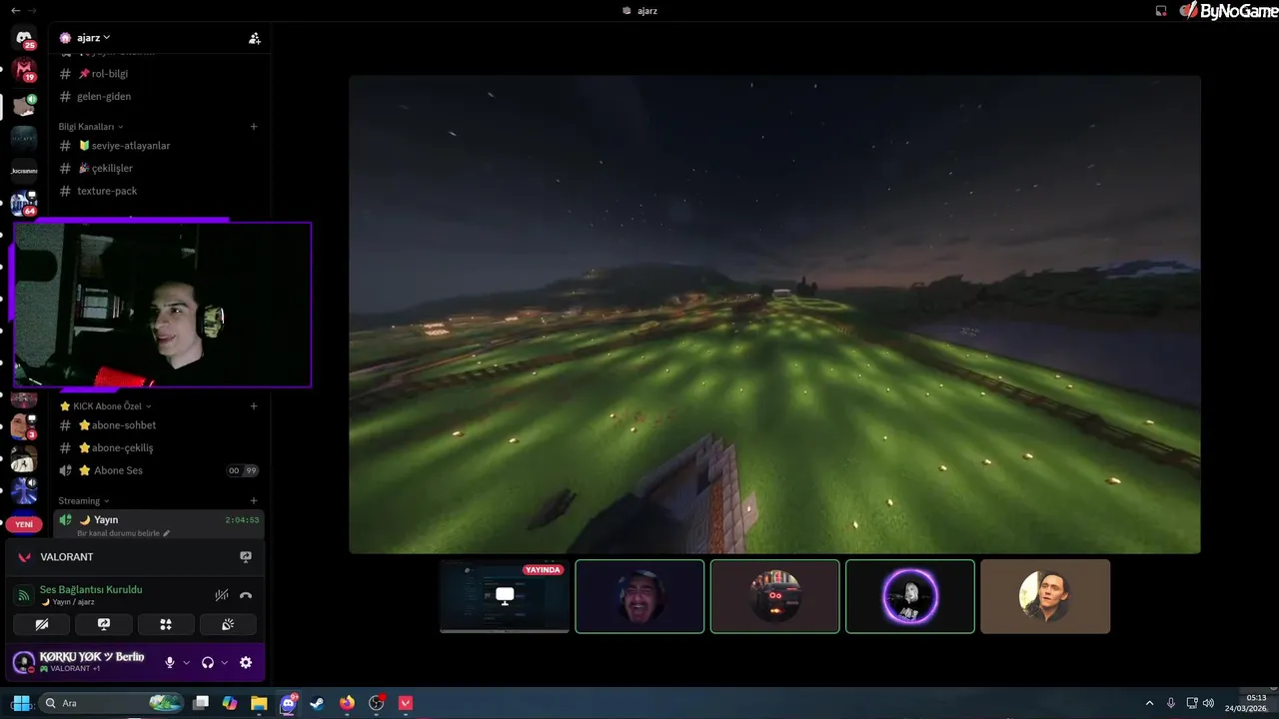Select the laughing man participant tile
The image size is (1279, 719).
[x=639, y=596]
